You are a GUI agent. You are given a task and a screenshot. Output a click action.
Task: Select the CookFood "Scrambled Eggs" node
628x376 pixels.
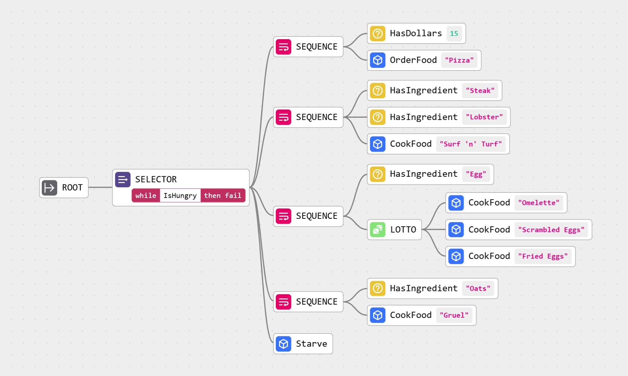(x=489, y=230)
